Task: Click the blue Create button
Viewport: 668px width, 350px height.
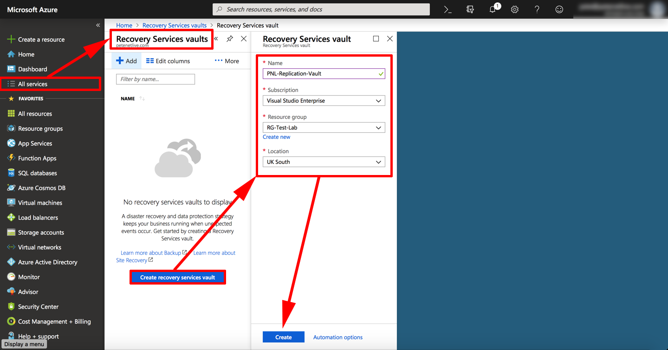Action: click(284, 337)
